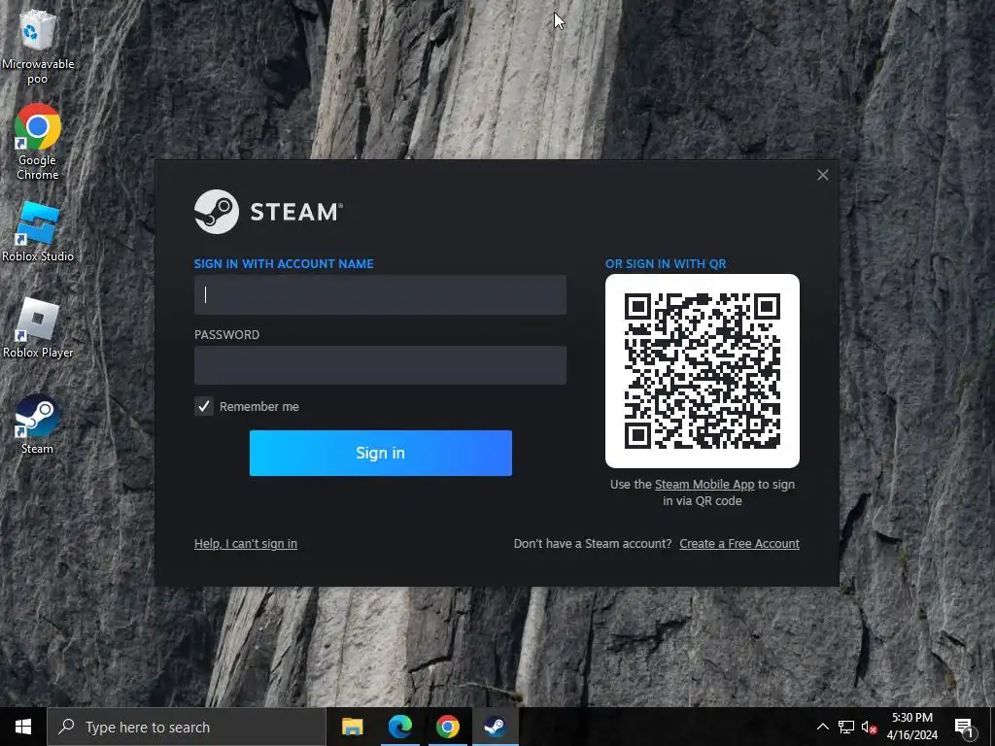Open the 'Help, I can't sign in' link
This screenshot has width=995, height=746.
click(246, 544)
